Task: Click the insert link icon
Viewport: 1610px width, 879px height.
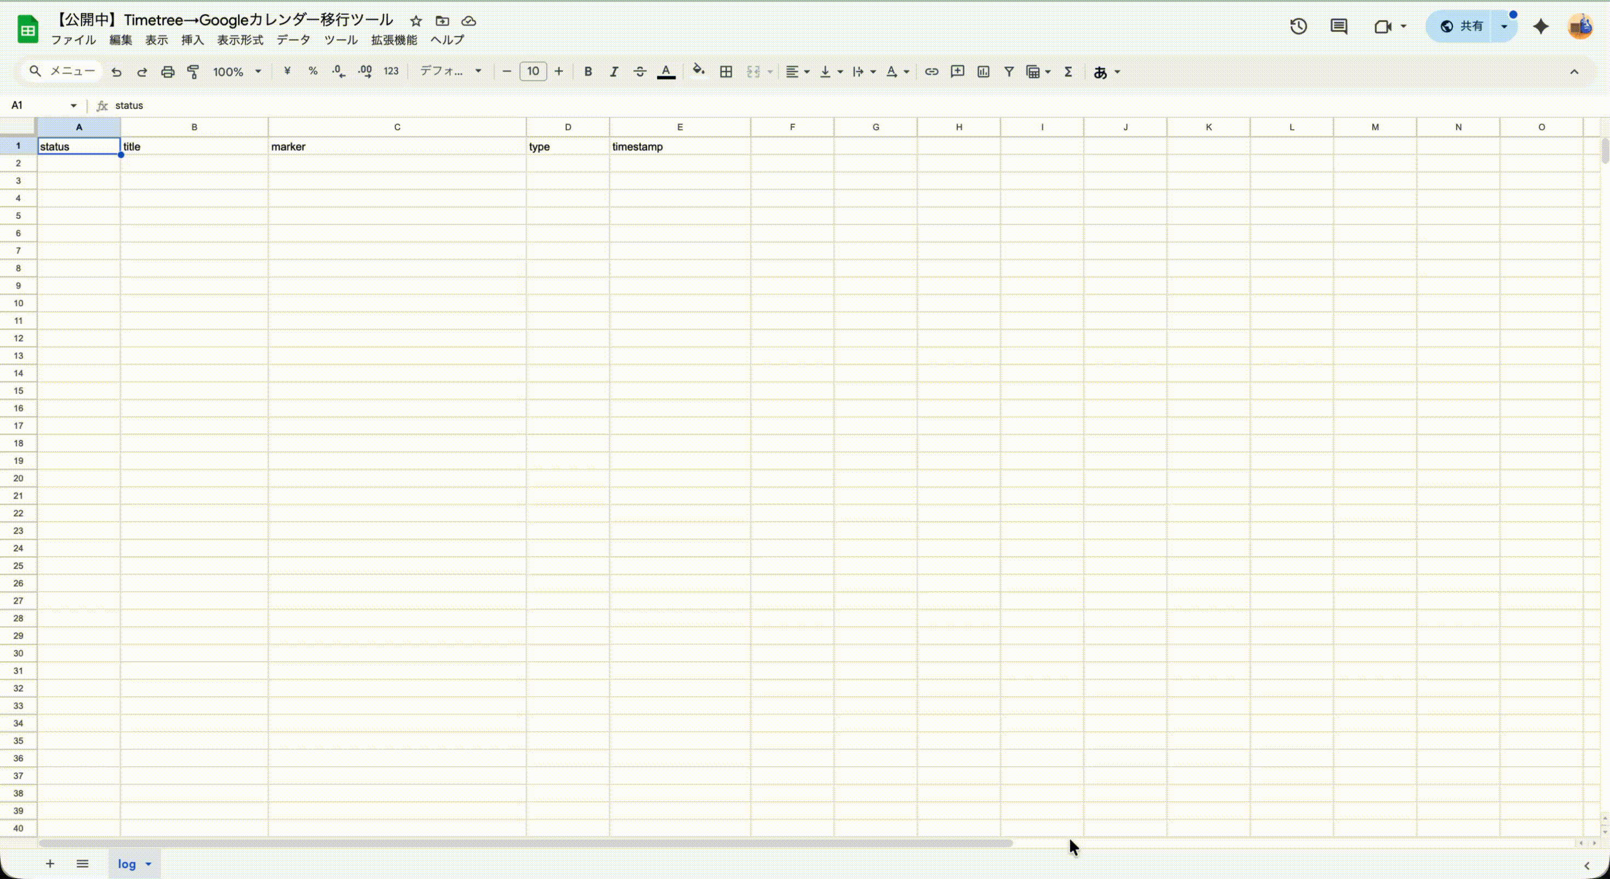Action: (932, 72)
